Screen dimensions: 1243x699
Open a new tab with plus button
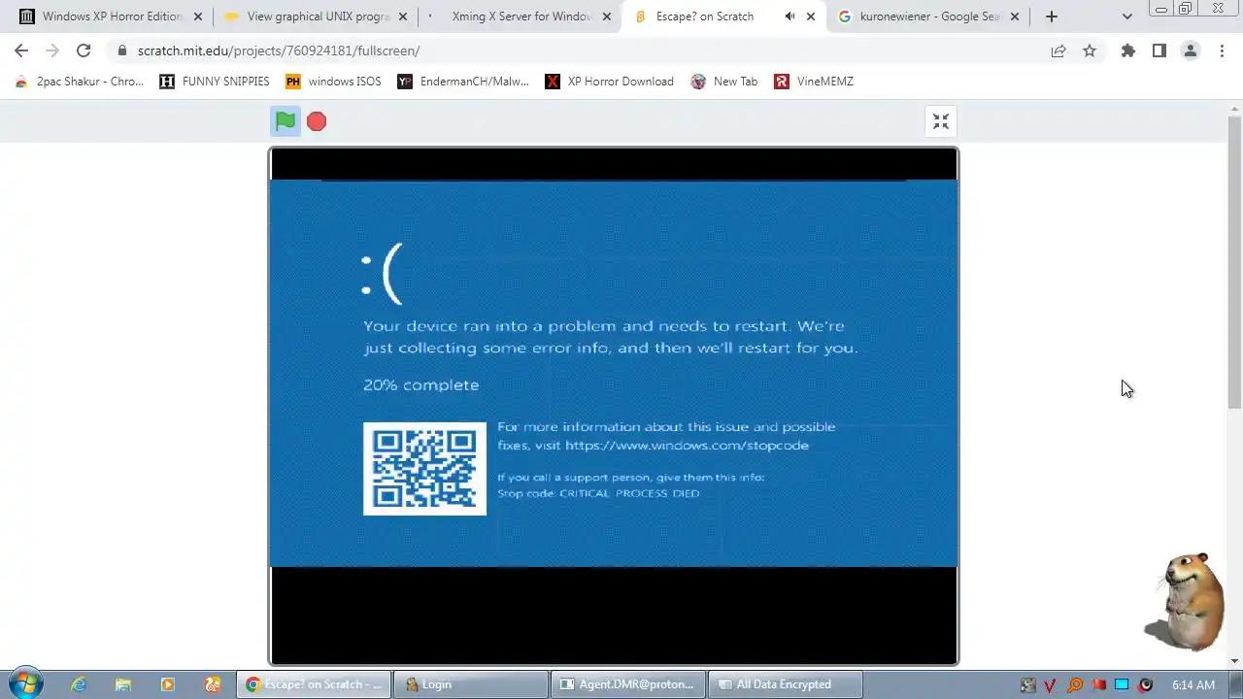click(x=1052, y=17)
